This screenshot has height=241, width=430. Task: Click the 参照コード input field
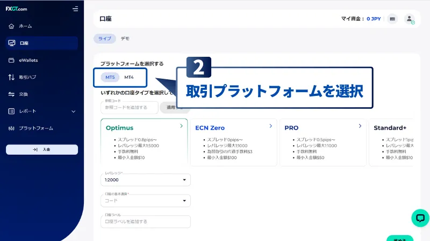[130, 108]
